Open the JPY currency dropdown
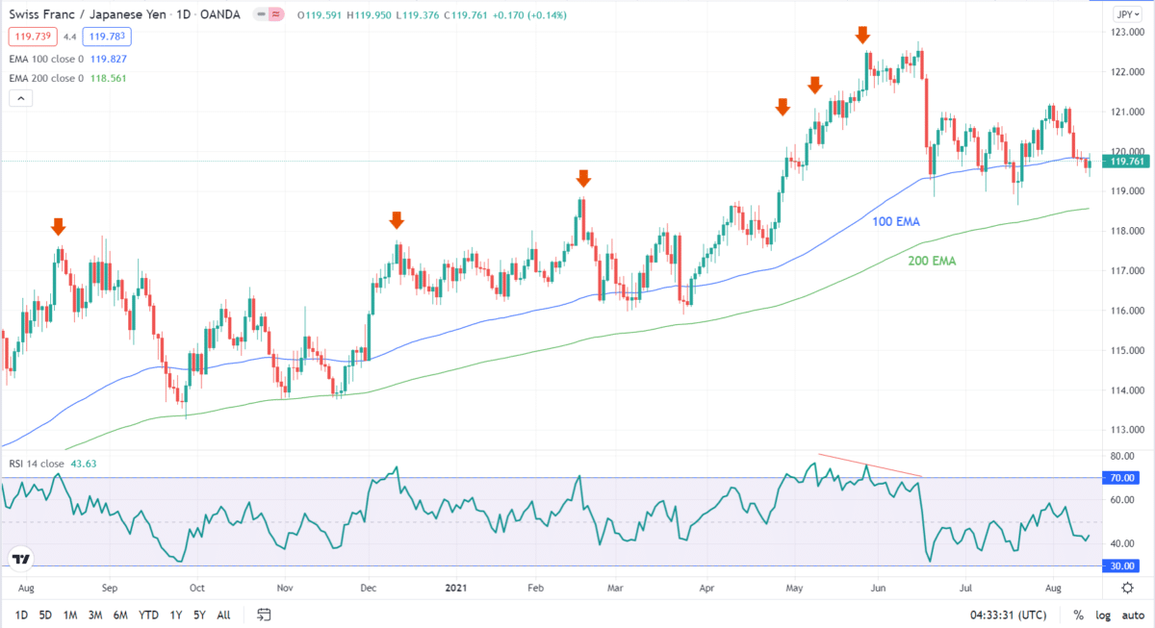Image resolution: width=1155 pixels, height=628 pixels. point(1127,14)
